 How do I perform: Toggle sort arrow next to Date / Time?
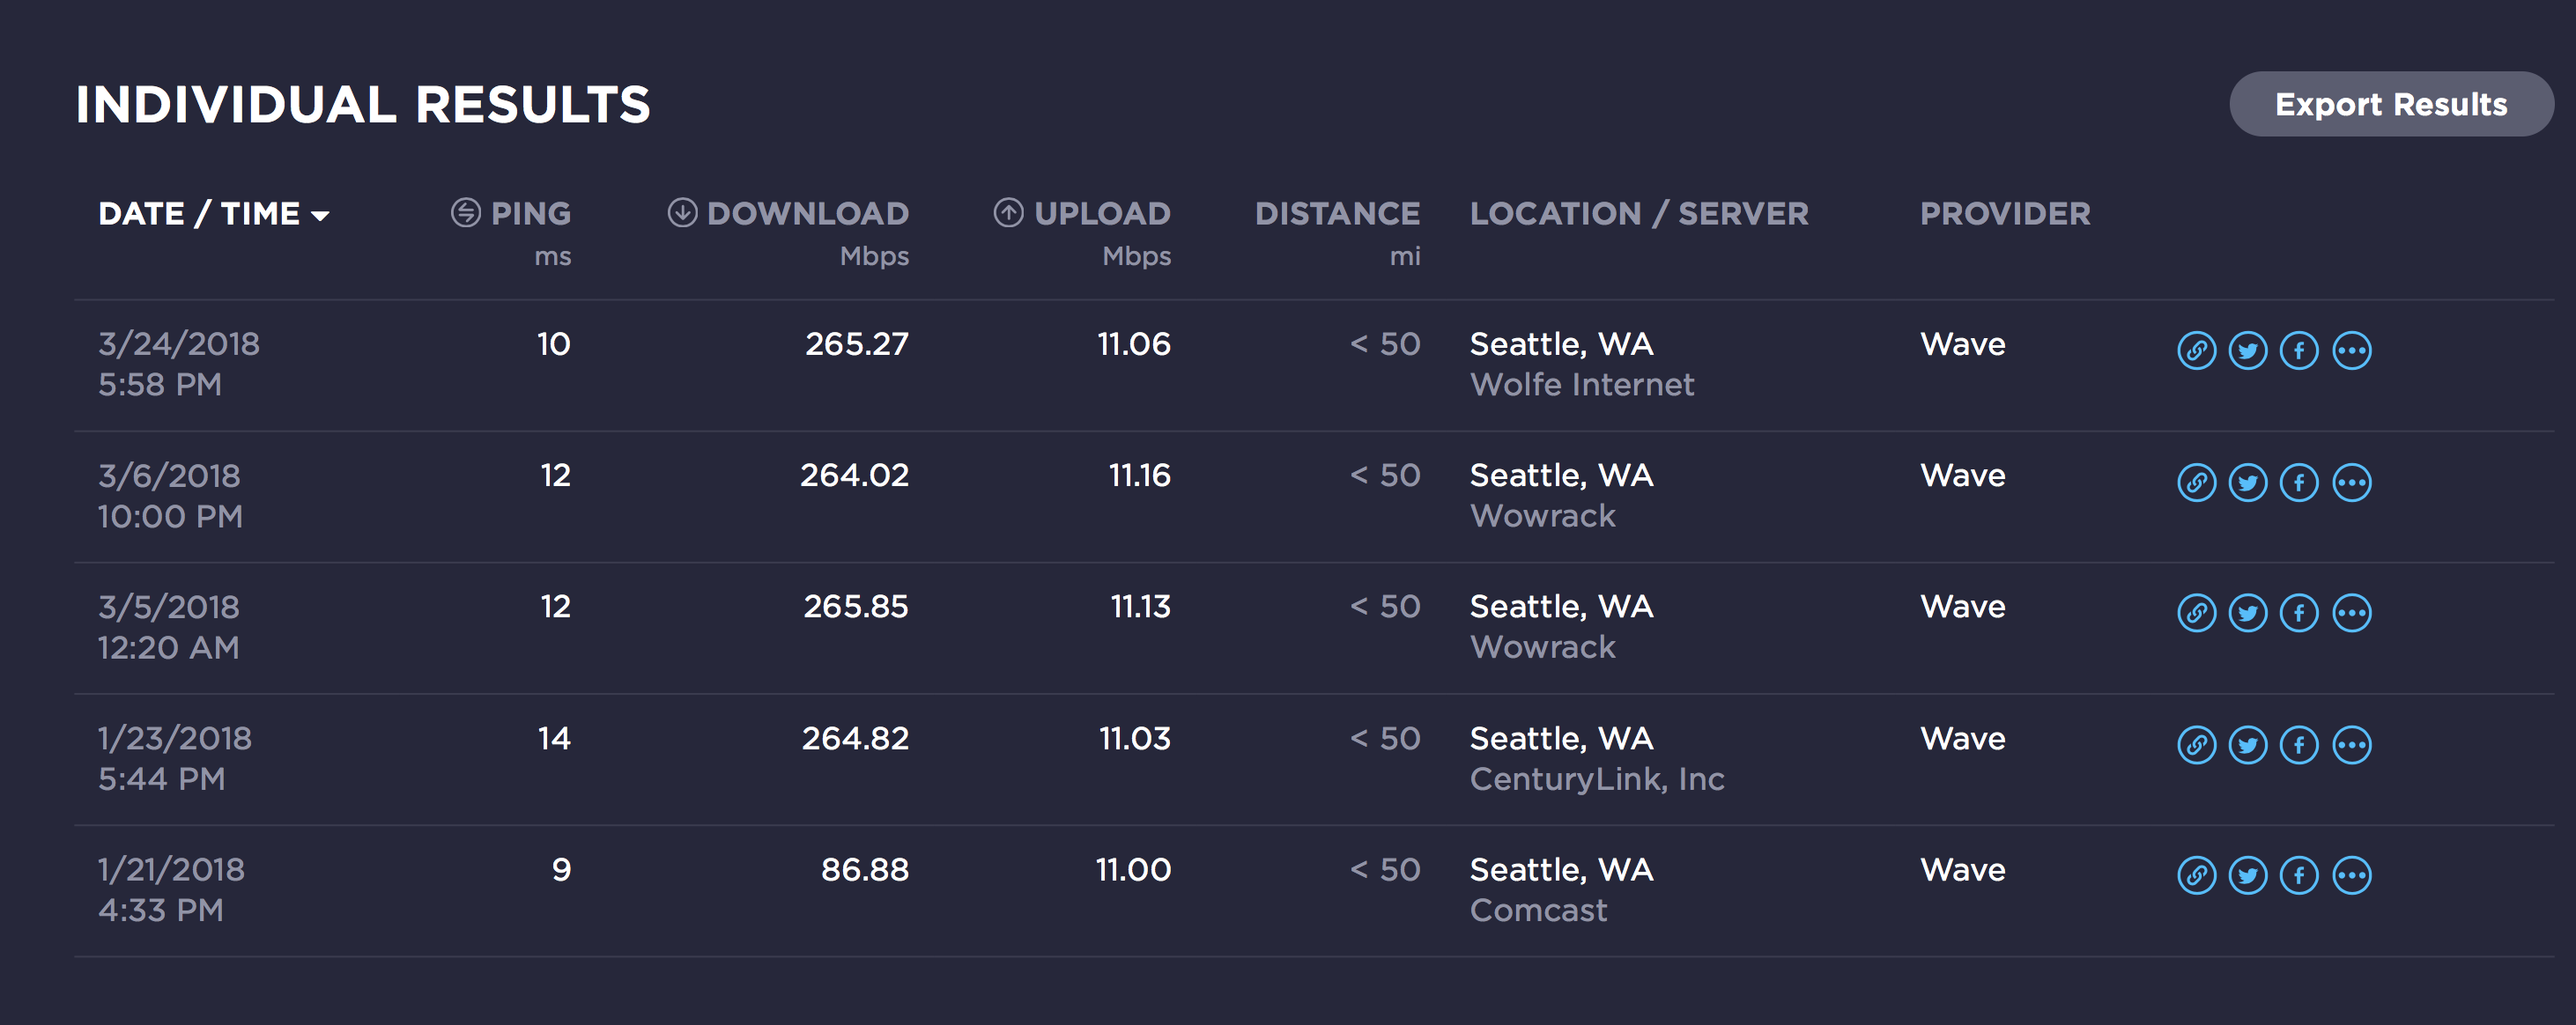pyautogui.click(x=320, y=215)
